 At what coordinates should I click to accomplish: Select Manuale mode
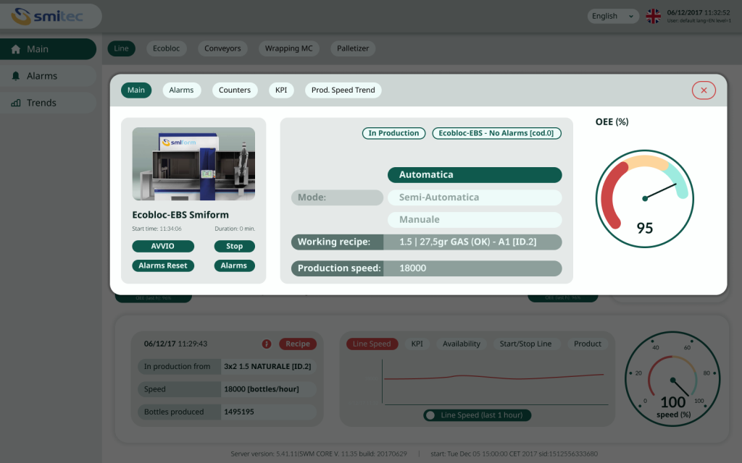pos(475,220)
